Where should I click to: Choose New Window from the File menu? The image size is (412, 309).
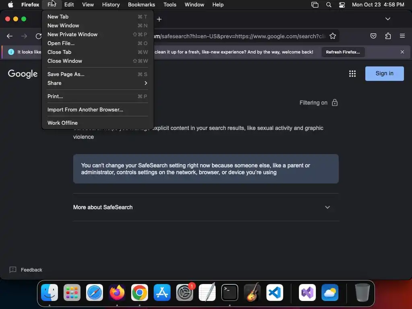click(x=97, y=25)
